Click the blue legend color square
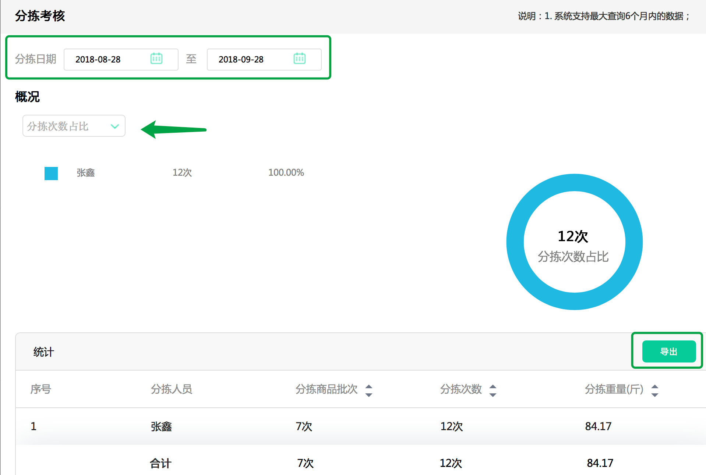This screenshot has width=706, height=475. coord(51,173)
